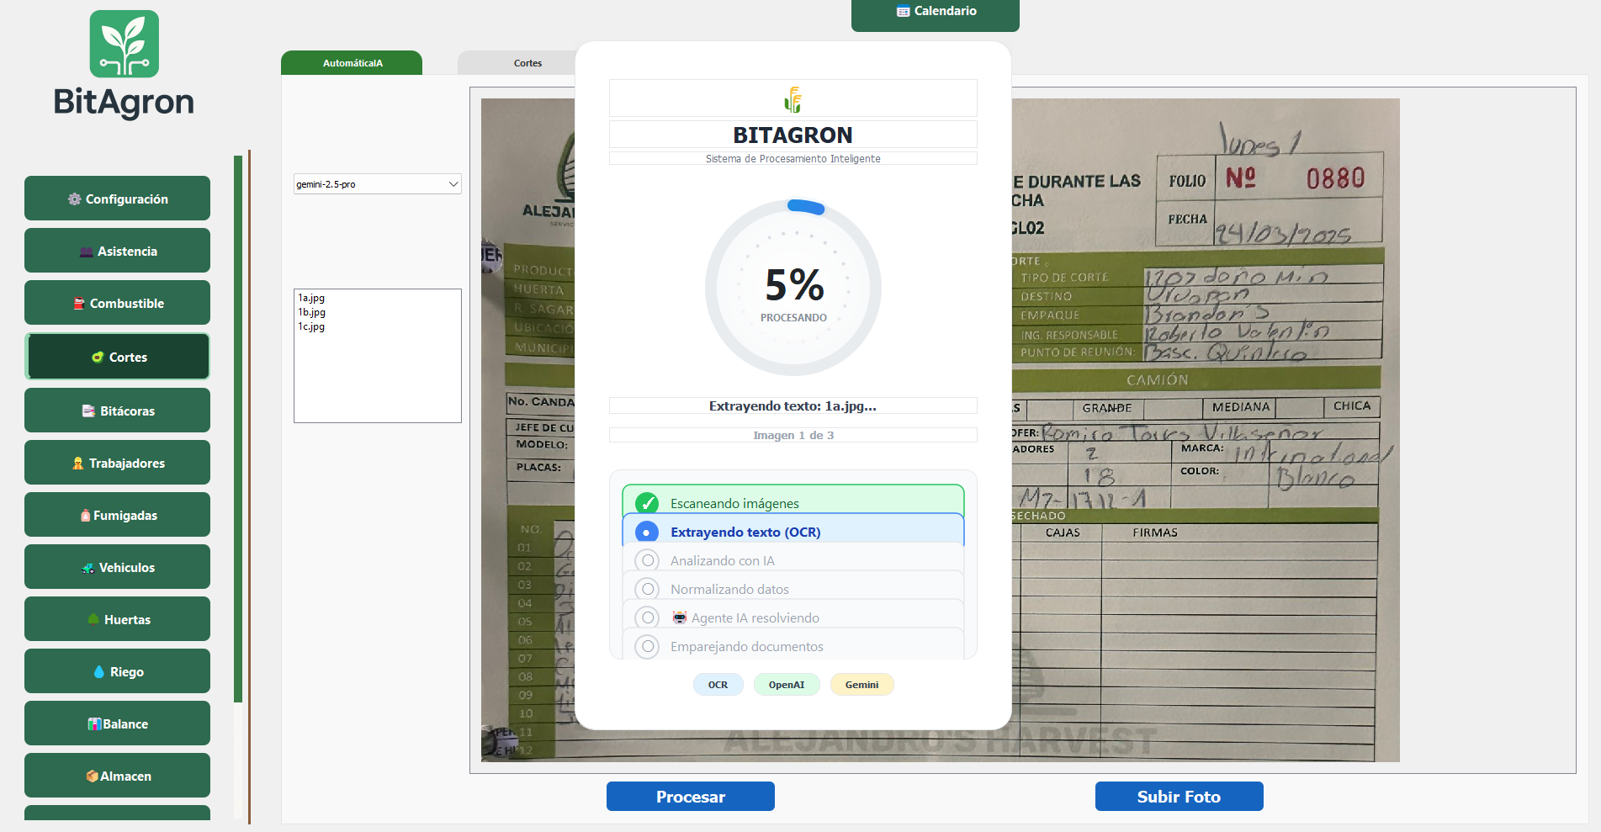Screen dimensions: 1601x832
Task: Open the Riego section
Action: point(118,671)
